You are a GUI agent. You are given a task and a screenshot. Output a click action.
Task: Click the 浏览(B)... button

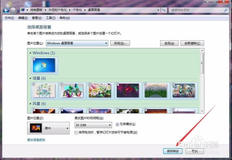(120, 43)
